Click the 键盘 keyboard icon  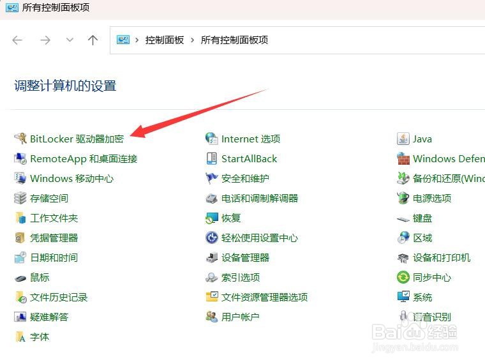coord(403,219)
